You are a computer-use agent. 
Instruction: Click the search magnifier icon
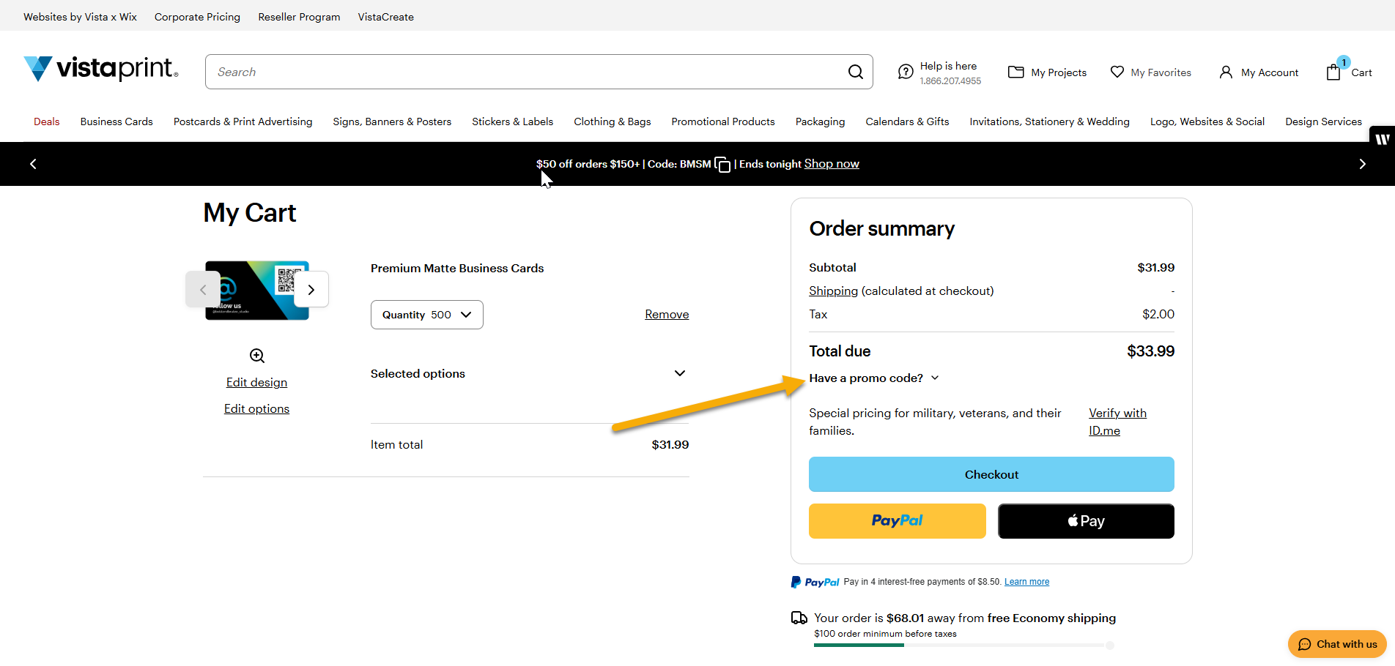pos(855,72)
